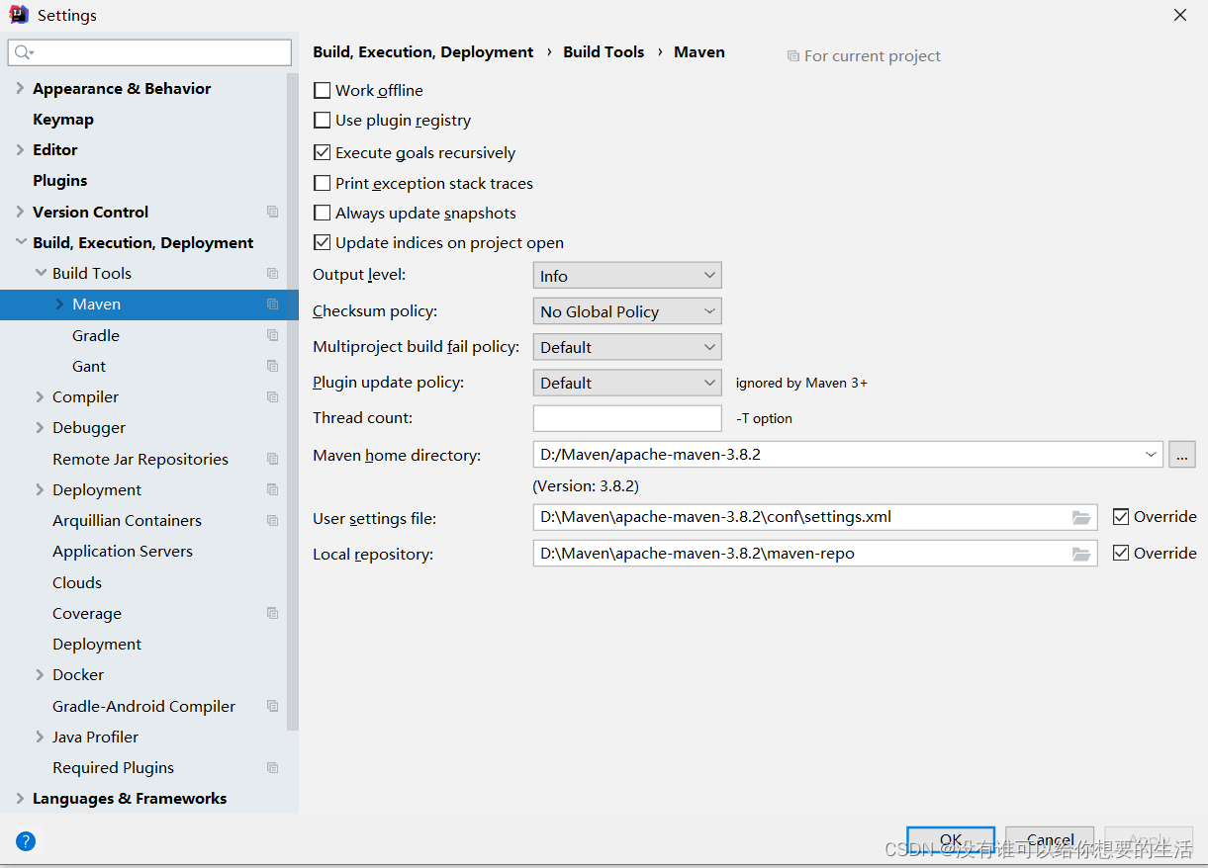Click project-level icon beside Gradle-Android Compiler
This screenshot has height=868, width=1208.
(x=272, y=706)
